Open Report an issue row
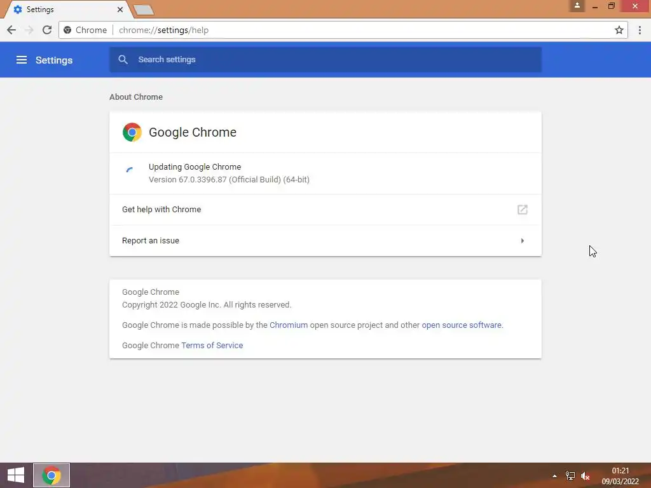 (325, 241)
